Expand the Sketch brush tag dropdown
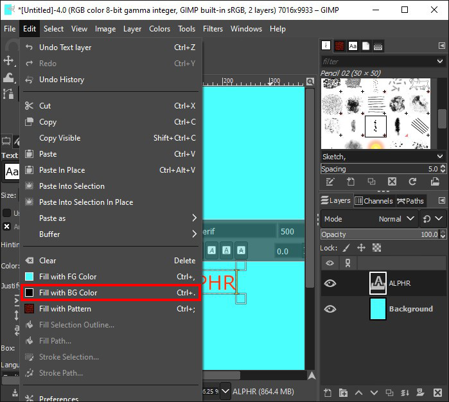The height and width of the screenshot is (402, 449). 439,156
